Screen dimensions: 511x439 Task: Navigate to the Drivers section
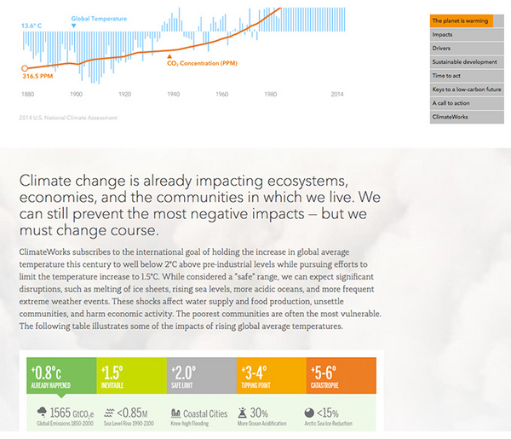coord(461,48)
